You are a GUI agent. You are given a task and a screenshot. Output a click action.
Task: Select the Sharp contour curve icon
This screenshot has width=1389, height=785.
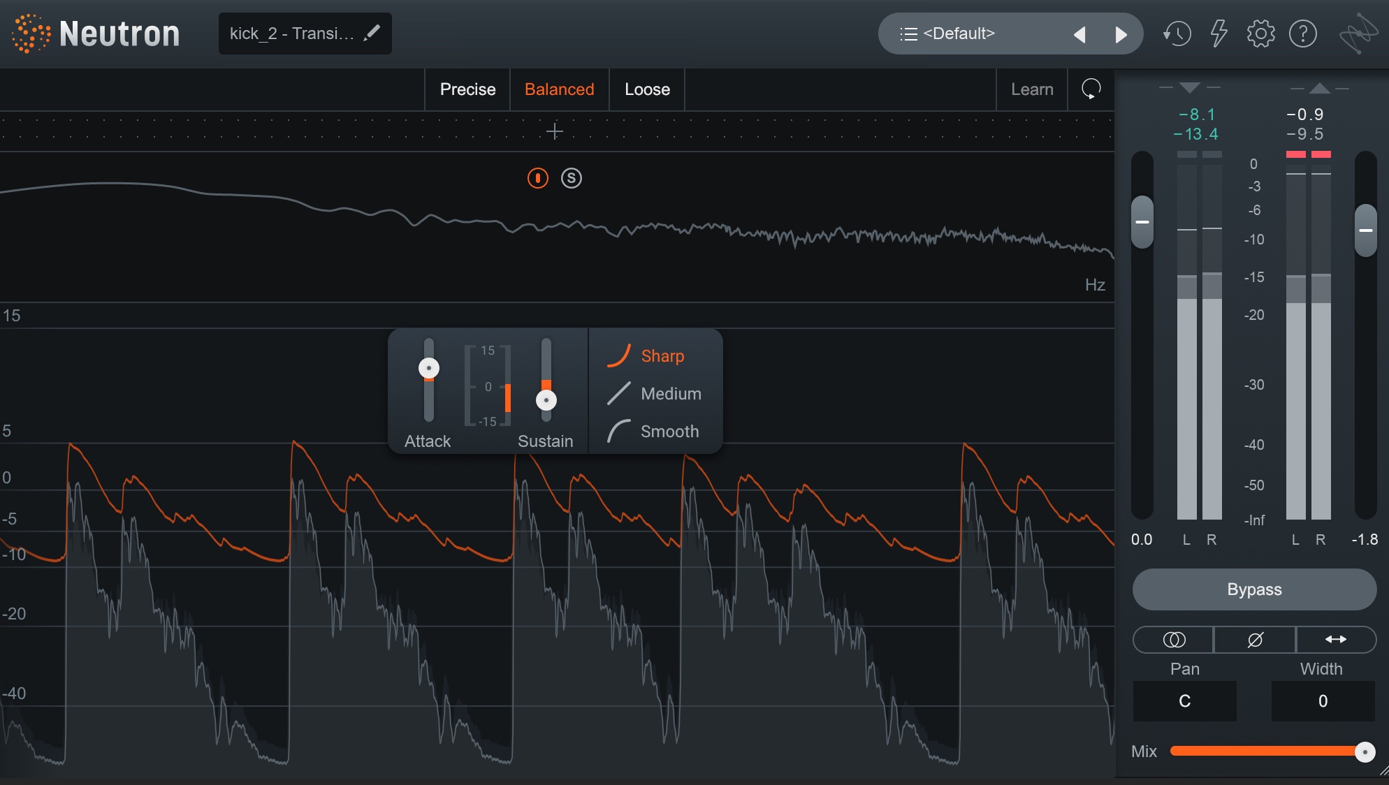tap(619, 355)
